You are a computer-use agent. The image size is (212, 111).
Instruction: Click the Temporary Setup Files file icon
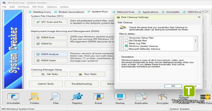coord(126,38)
